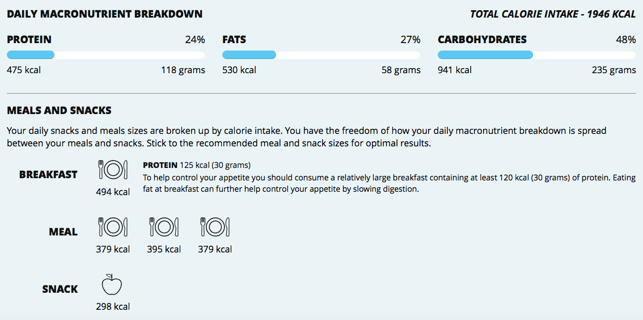Click the FATS heading
This screenshot has width=643, height=320.
234,40
